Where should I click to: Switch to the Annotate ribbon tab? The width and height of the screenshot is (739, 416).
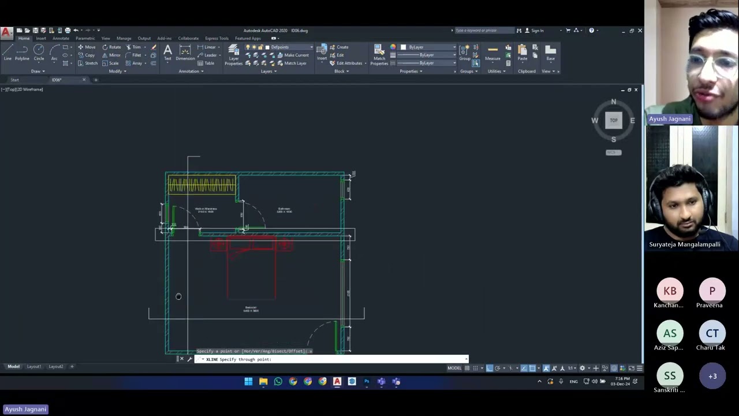(61, 39)
